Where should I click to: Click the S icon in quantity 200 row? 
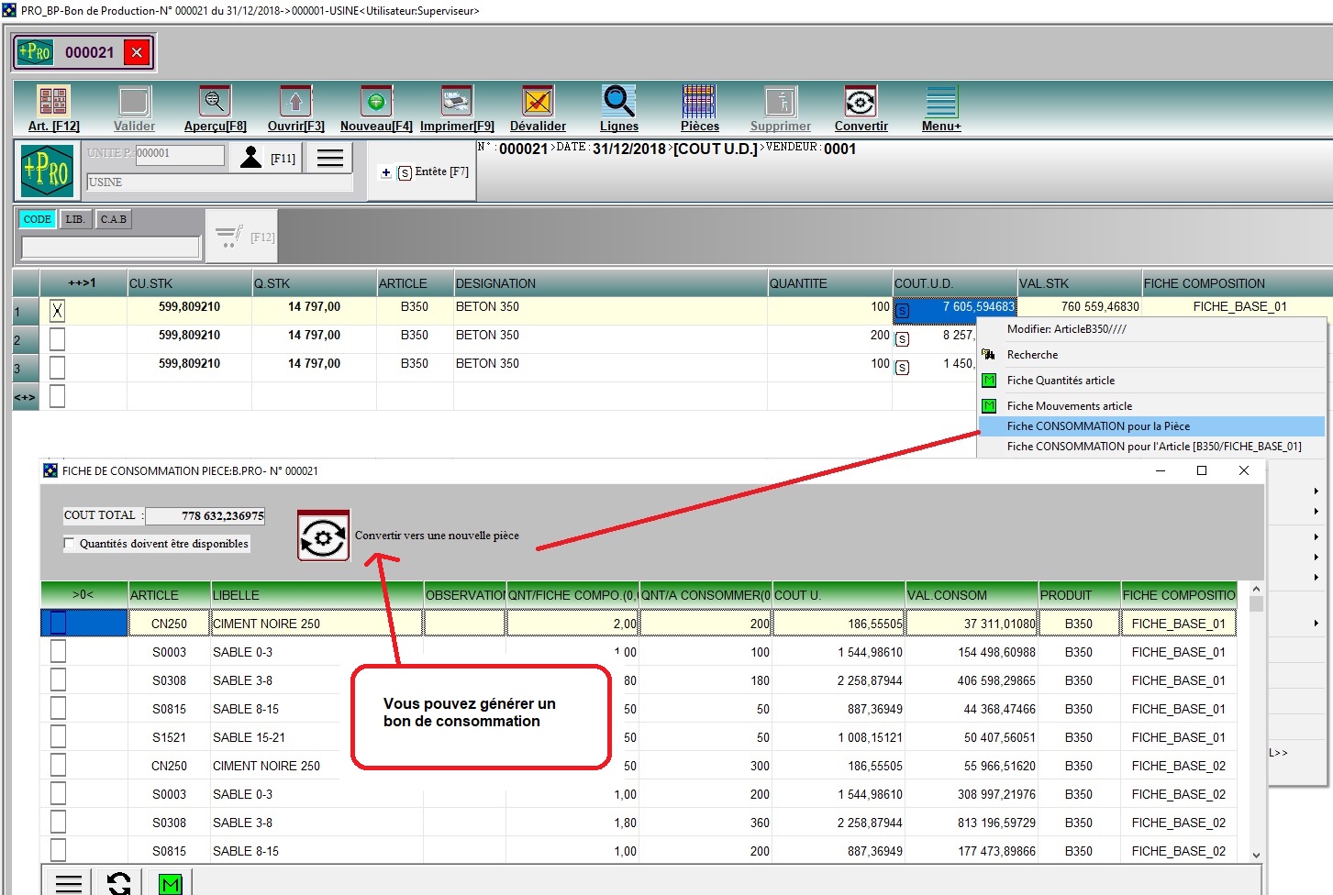coord(903,339)
